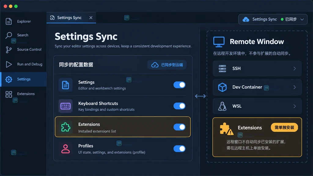Click the 'Editor and workbench settings' description
313x176 pixels.
coord(102,88)
